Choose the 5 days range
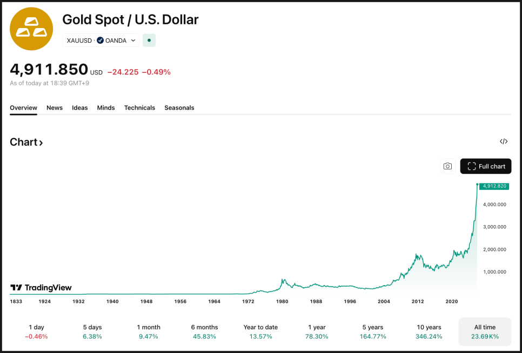 point(92,331)
